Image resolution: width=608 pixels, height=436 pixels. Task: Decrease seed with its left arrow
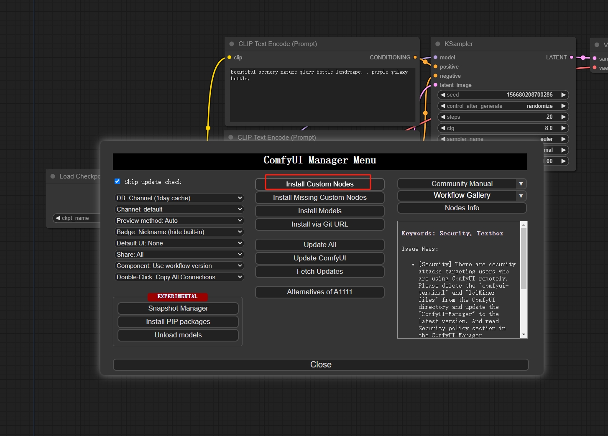click(443, 95)
